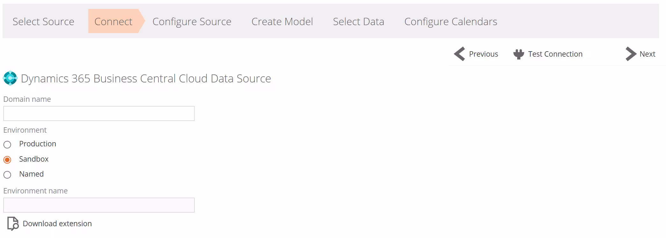Click the Next button
This screenshot has width=666, height=238.
click(x=647, y=54)
